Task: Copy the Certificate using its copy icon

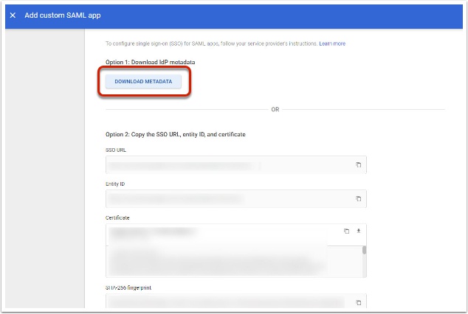Action: pos(346,231)
